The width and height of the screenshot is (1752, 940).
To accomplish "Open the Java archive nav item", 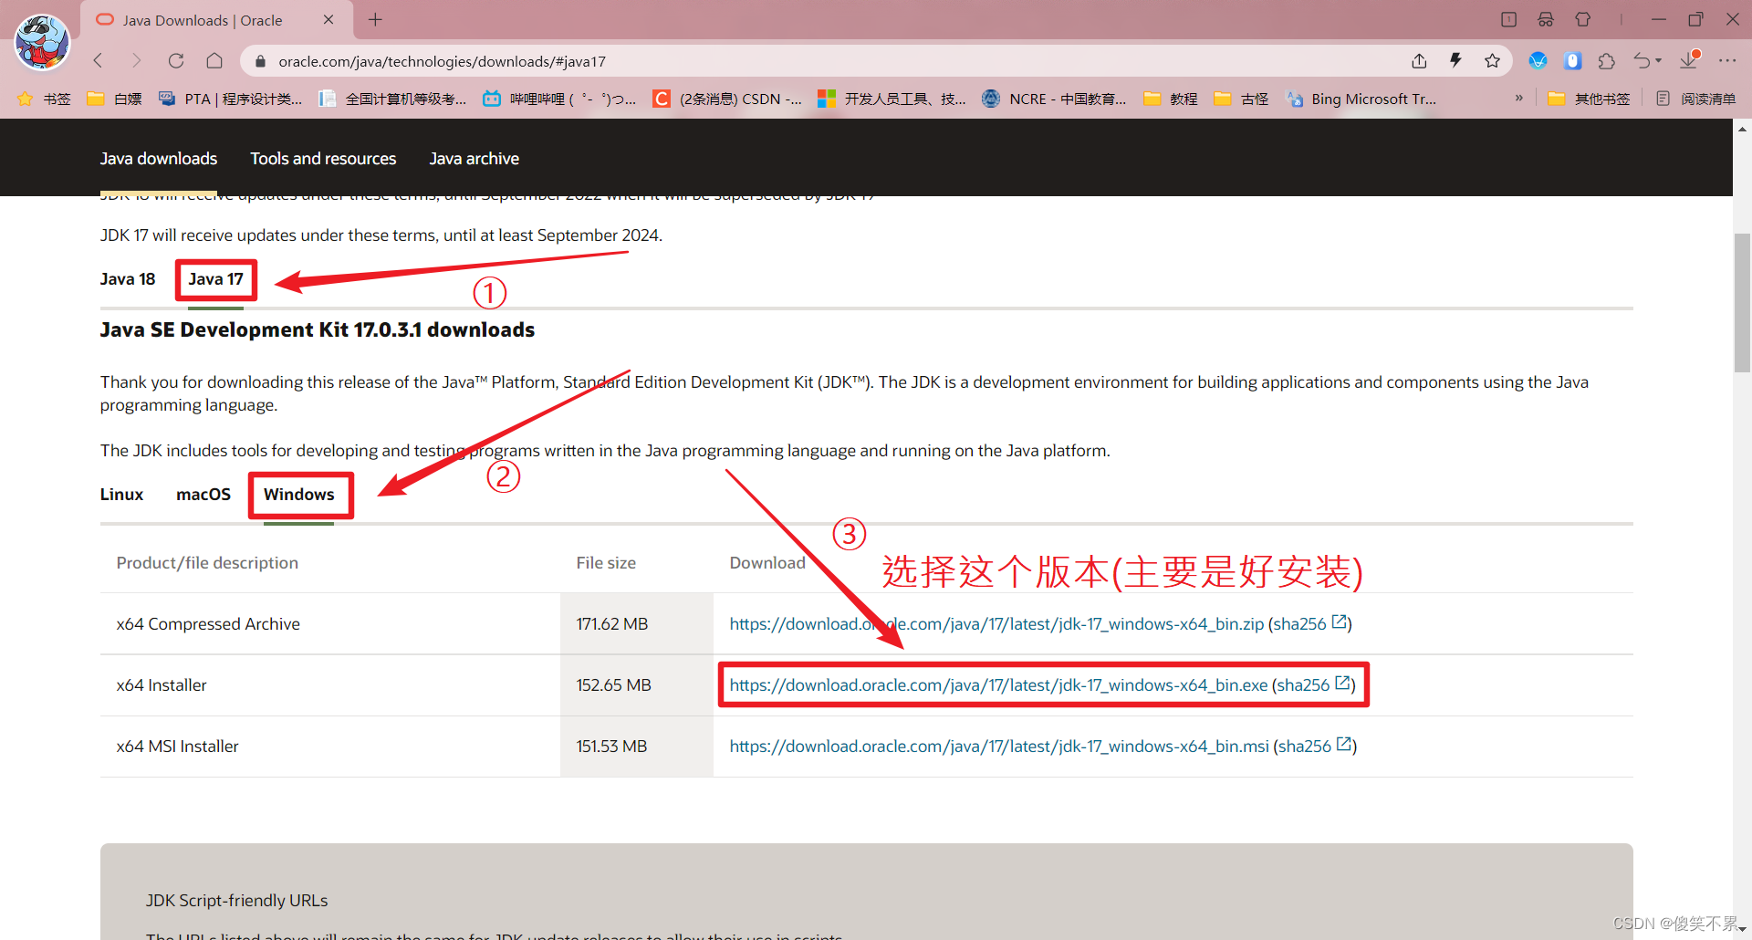I will [474, 159].
